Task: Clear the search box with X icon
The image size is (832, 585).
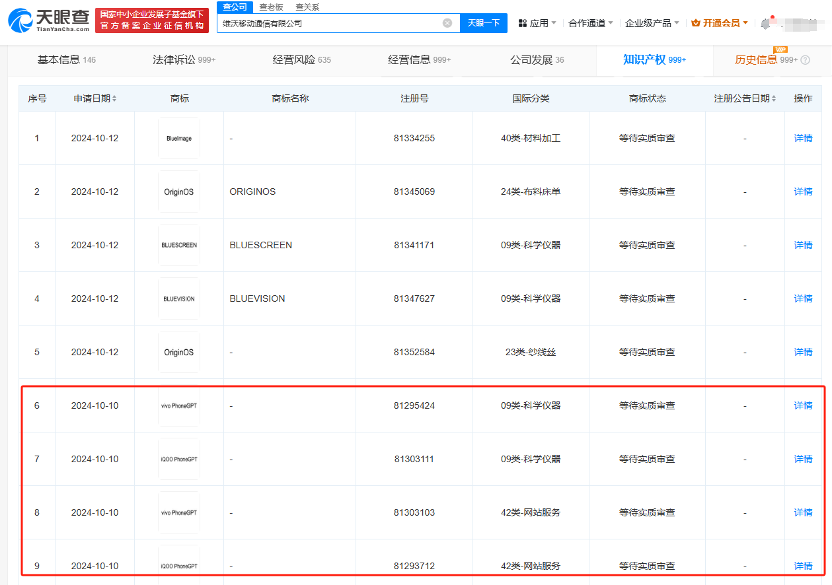Action: (447, 23)
